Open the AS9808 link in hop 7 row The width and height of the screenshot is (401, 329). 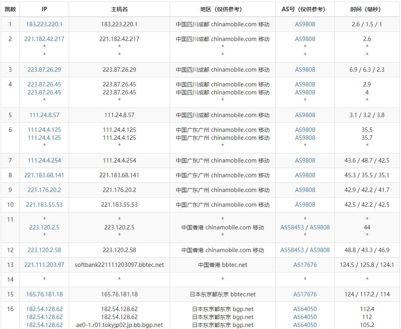[305, 161]
